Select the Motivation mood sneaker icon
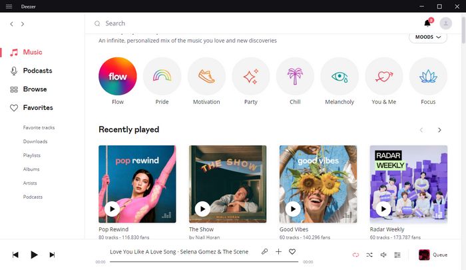466x270 pixels. point(206,76)
